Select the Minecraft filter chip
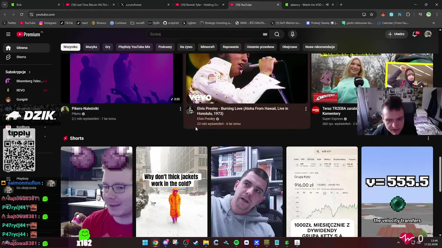The width and height of the screenshot is (442, 248). (208, 47)
